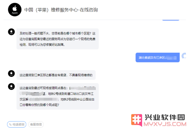190x131 pixels.
Task: Click message starting 这边查询到最近可现场受理网点
Action: (x=58, y=96)
